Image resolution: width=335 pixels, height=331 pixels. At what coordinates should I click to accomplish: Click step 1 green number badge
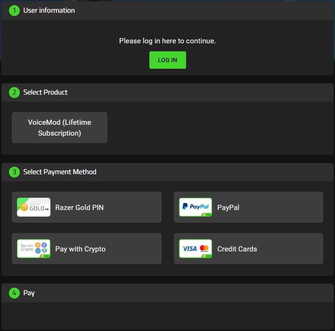14,10
